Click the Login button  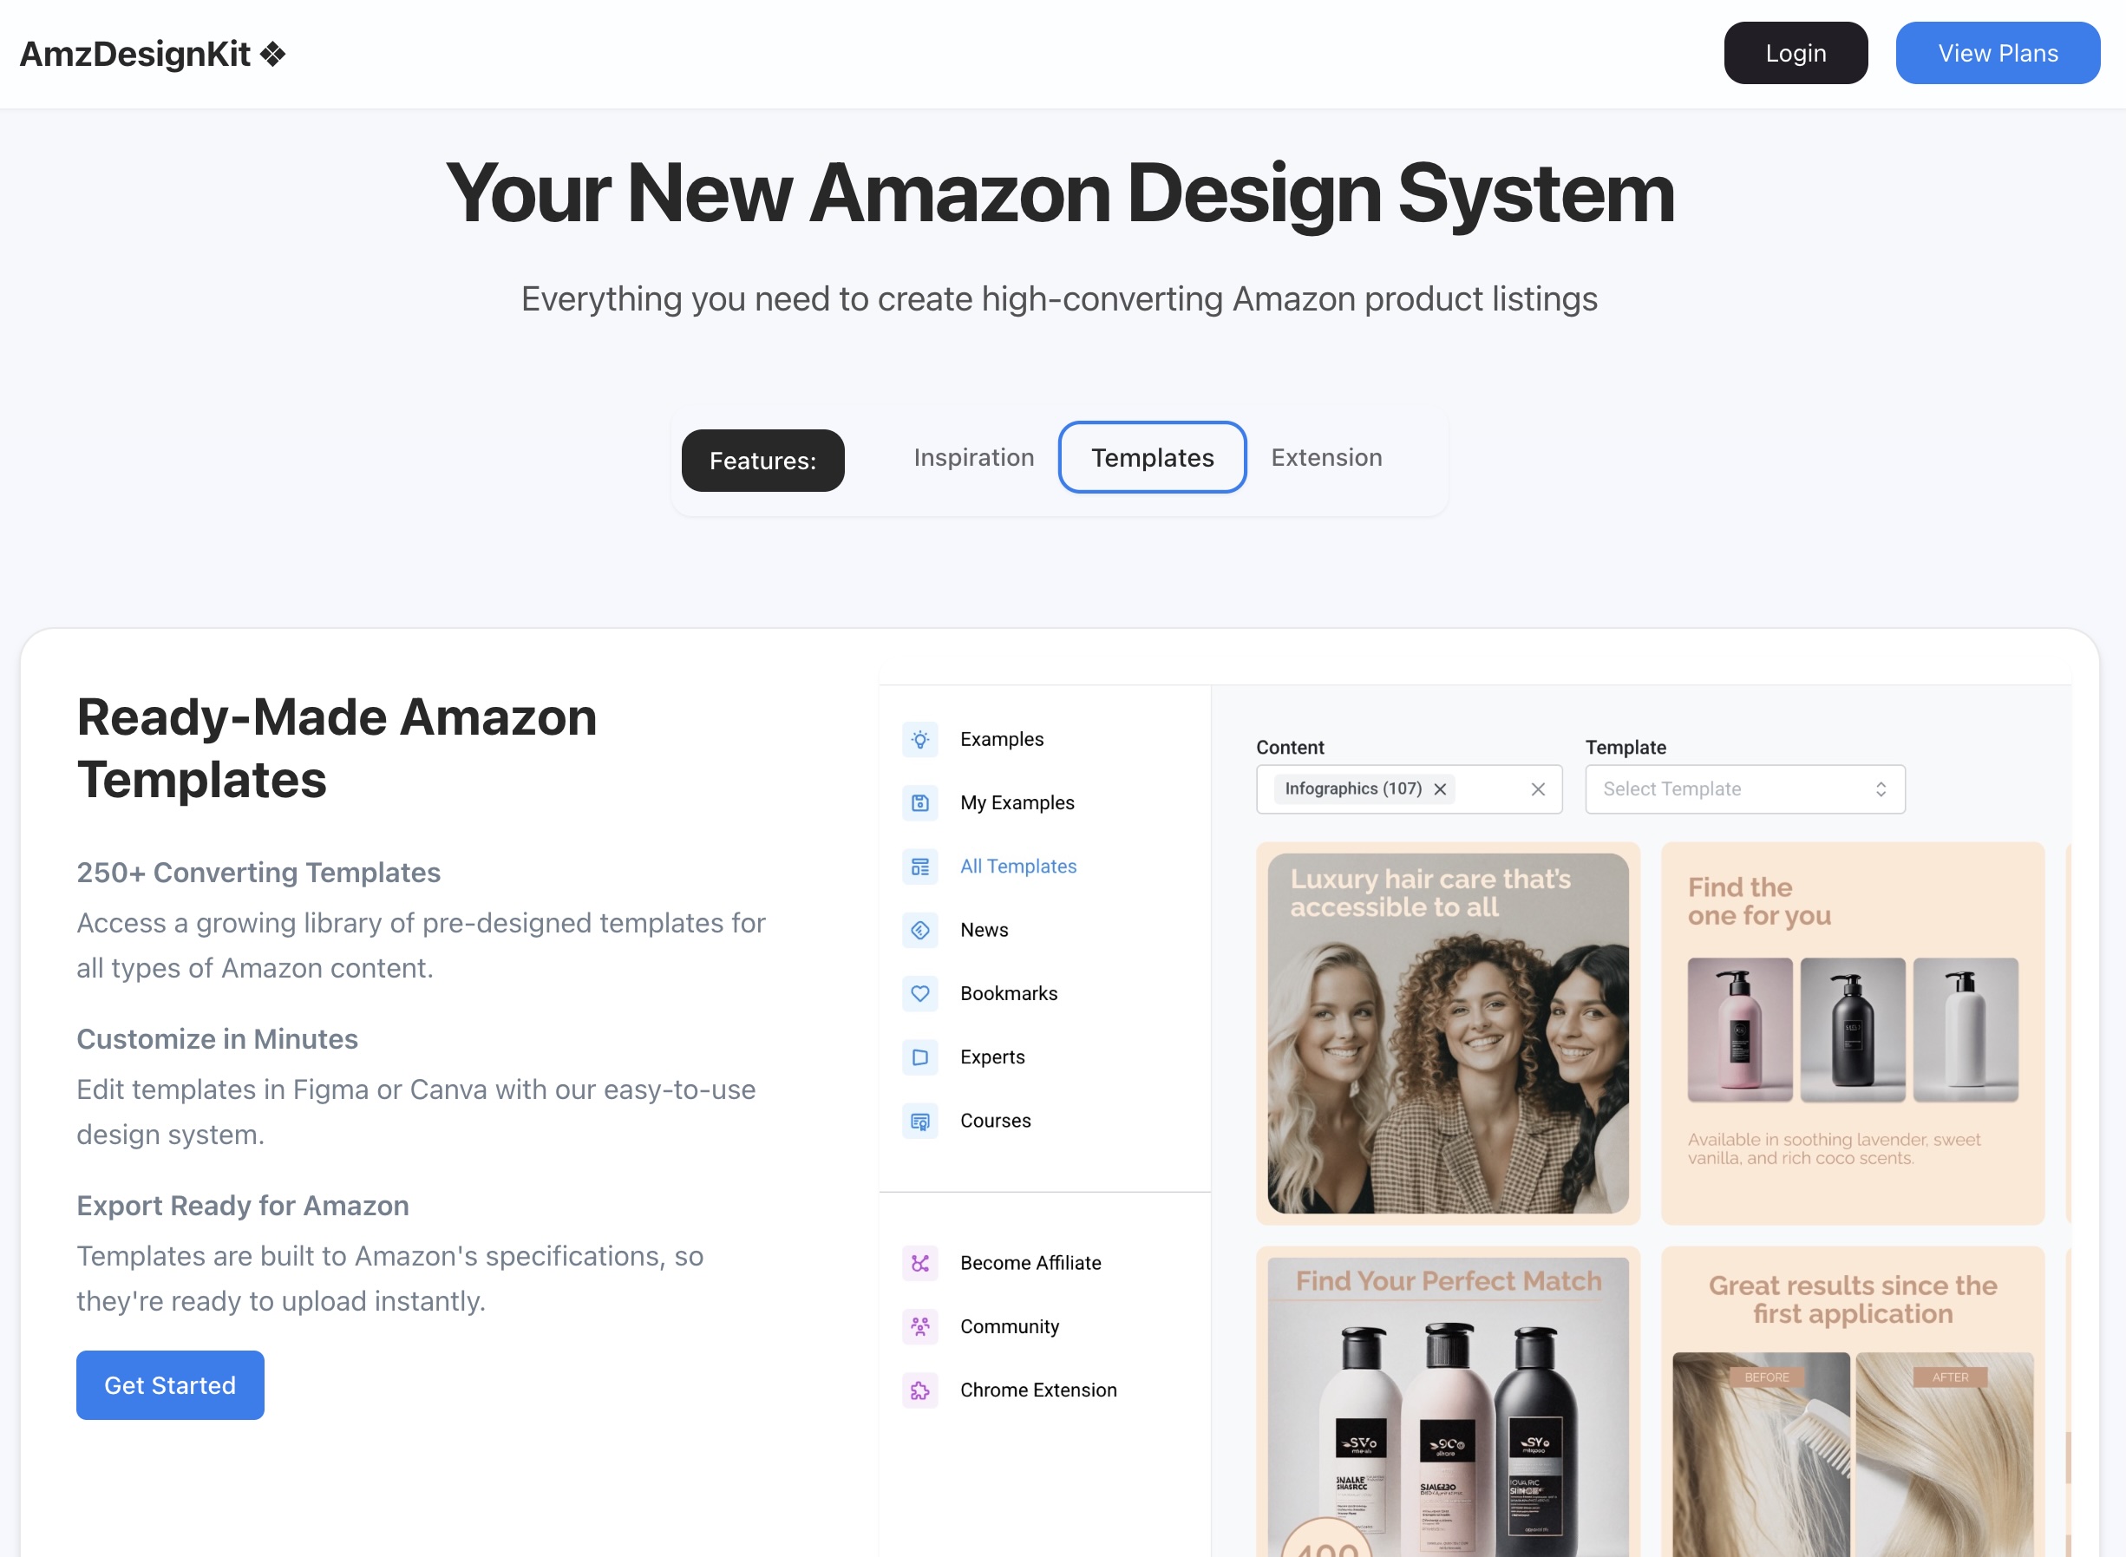(1795, 53)
